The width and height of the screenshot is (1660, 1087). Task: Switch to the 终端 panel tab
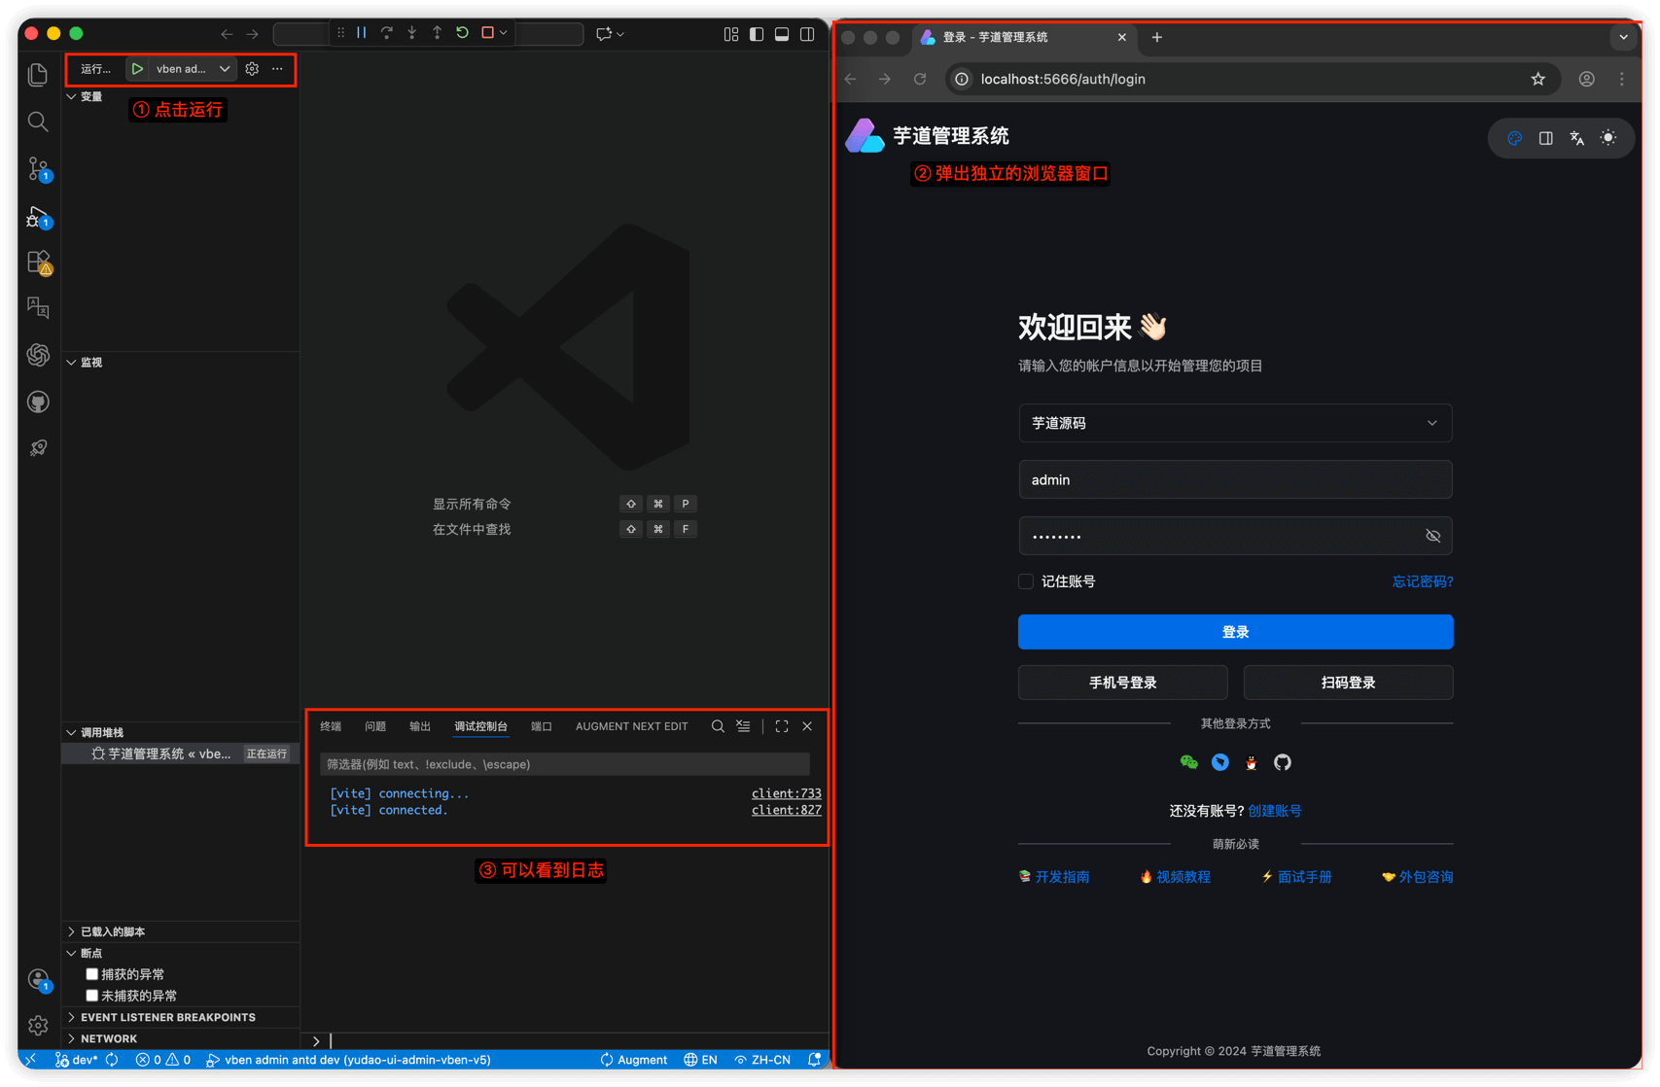pos(331,726)
